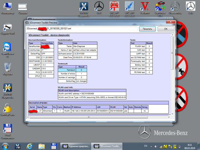Switch the EN input language indicator
Screen dimensions: 200x150
[146, 146]
